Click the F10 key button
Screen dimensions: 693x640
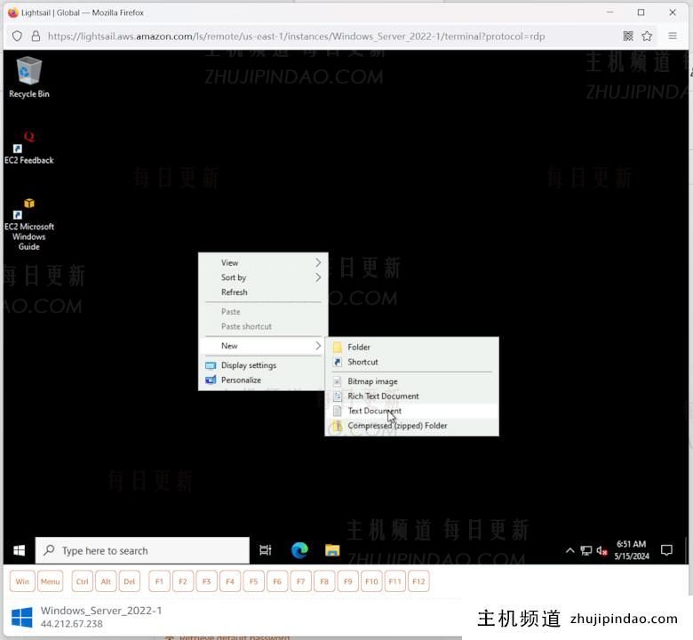(x=371, y=581)
